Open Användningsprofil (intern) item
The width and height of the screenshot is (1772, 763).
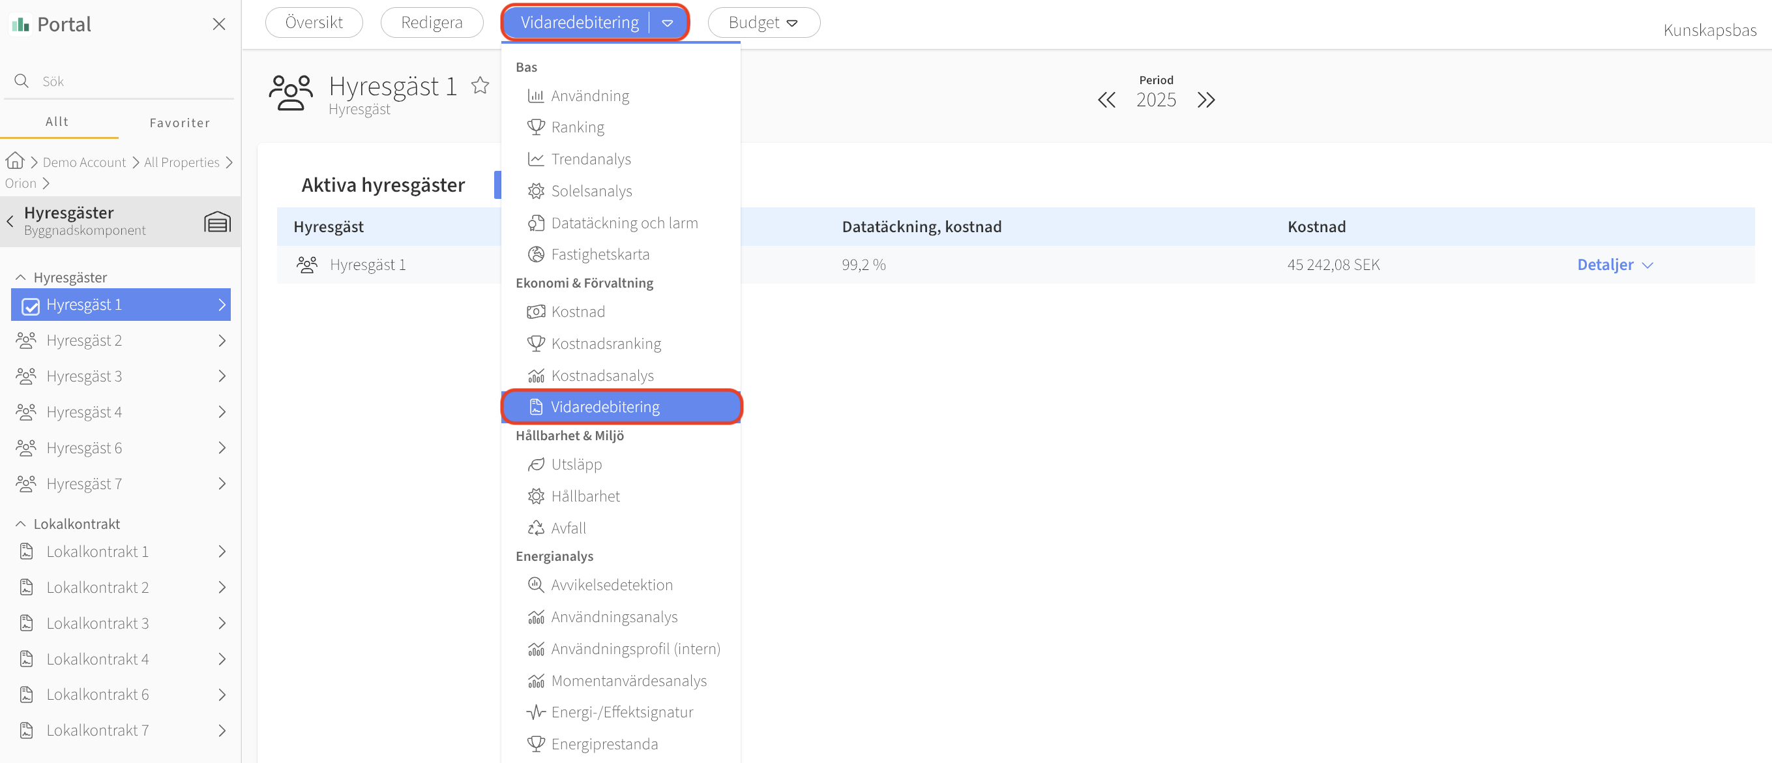[621, 649]
